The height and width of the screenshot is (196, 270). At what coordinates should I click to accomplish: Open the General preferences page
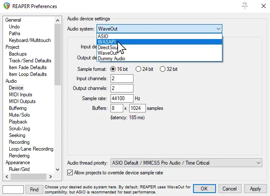click(x=13, y=20)
